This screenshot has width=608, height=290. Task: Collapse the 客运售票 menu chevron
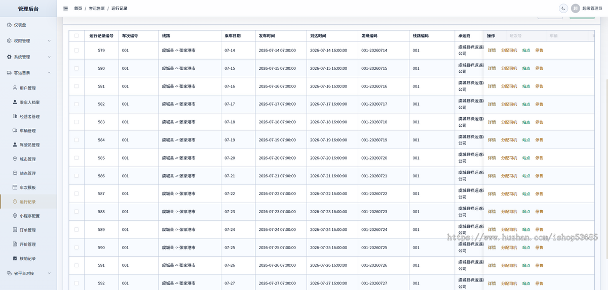pyautogui.click(x=49, y=73)
